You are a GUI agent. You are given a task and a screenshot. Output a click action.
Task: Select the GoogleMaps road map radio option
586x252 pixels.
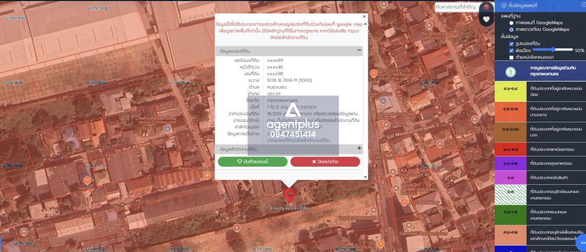tap(511, 23)
